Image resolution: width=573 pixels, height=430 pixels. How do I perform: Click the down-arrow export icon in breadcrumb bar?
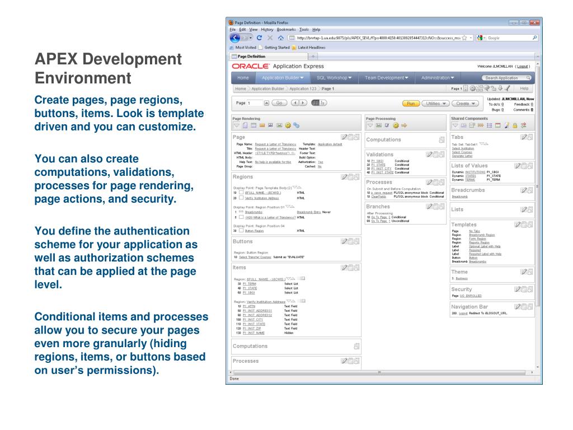click(x=500, y=88)
